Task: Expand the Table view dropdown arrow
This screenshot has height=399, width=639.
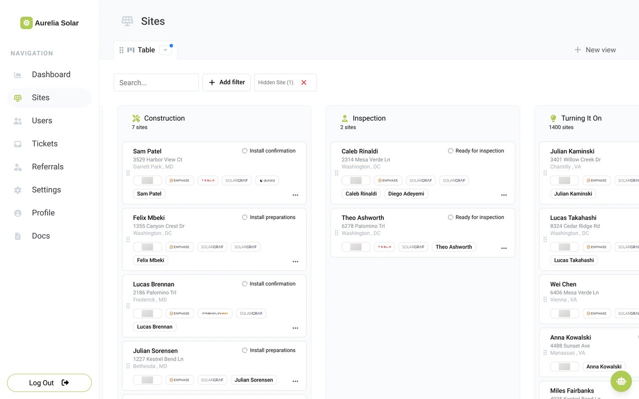Action: coord(165,50)
